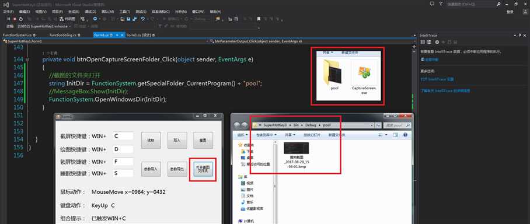The image size is (530, 224).
Task: Click the sign-in link at top right
Action: point(510,12)
